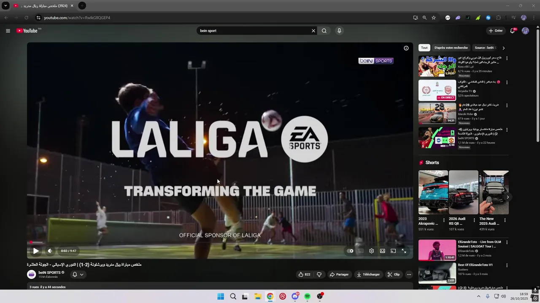Toggle autoplay switch in player
Screen dimensions: 540x303
351,251
